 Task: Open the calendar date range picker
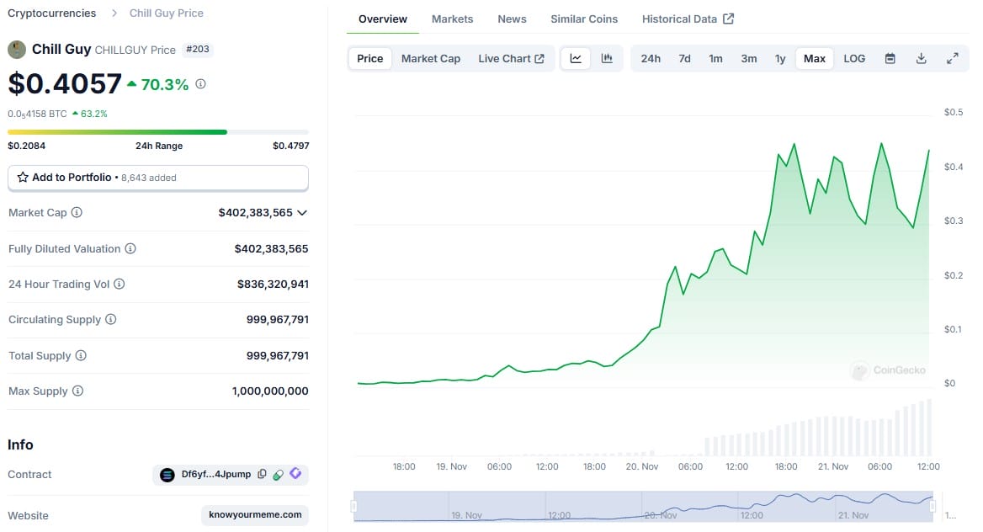coord(890,58)
